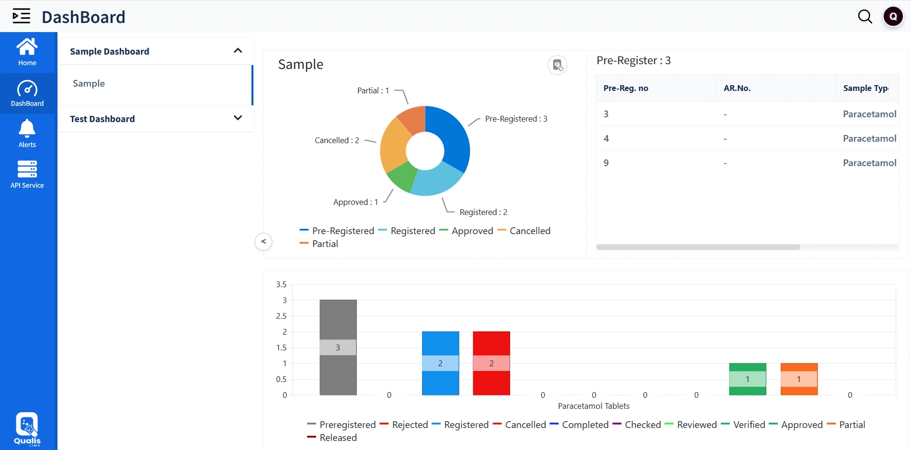
Task: Refresh the Sample donut chart
Action: [557, 65]
